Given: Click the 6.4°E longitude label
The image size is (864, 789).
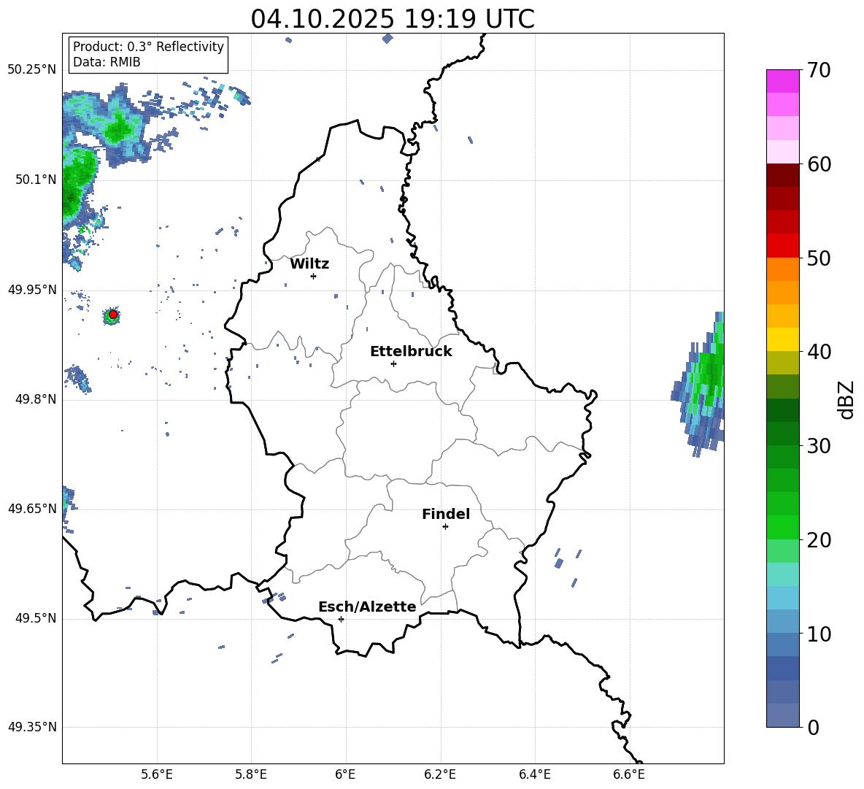Looking at the screenshot, I should tap(535, 774).
